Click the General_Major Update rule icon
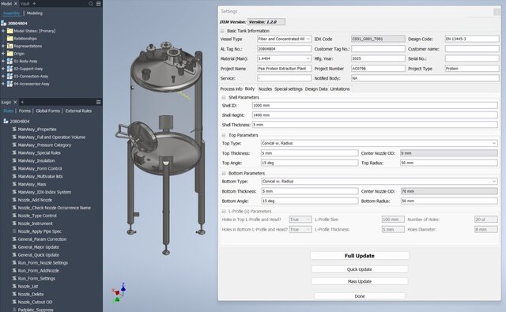 coord(14,247)
